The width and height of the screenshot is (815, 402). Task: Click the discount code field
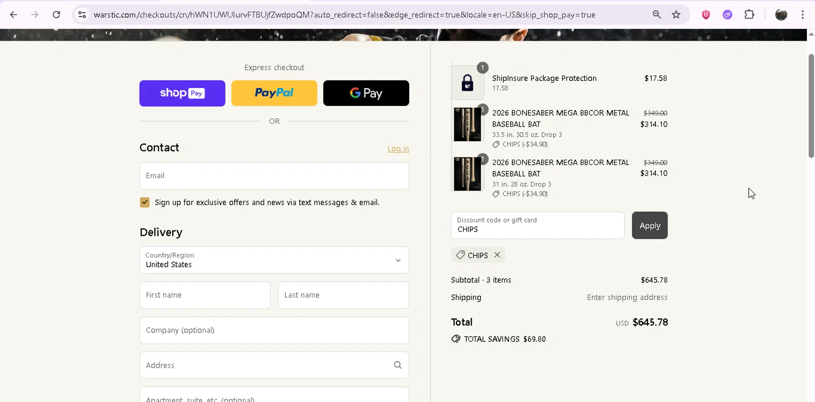coord(537,225)
